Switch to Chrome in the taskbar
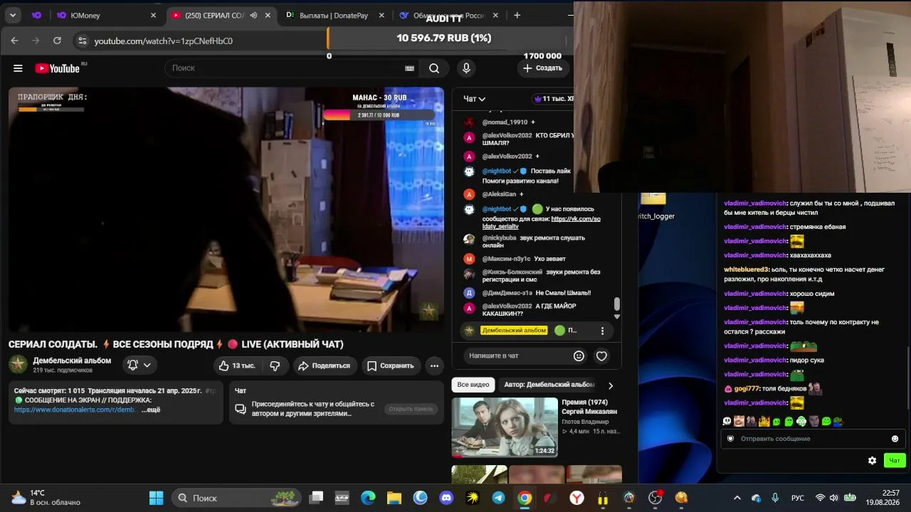This screenshot has height=512, width=911. click(525, 498)
